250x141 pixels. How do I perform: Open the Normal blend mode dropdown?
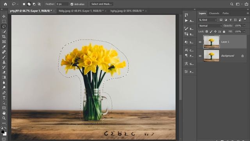(x=210, y=26)
